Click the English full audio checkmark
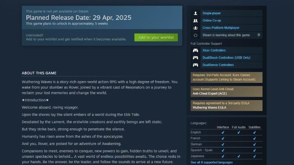This screenshot has width=294, height=165. coord(239,132)
